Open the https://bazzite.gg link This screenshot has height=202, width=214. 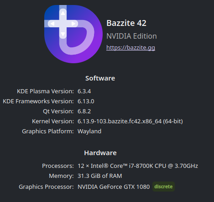(130, 48)
